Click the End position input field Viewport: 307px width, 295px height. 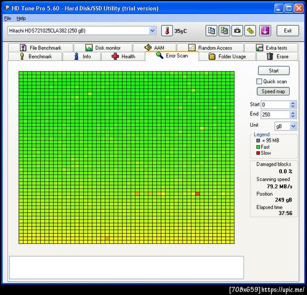[275, 115]
